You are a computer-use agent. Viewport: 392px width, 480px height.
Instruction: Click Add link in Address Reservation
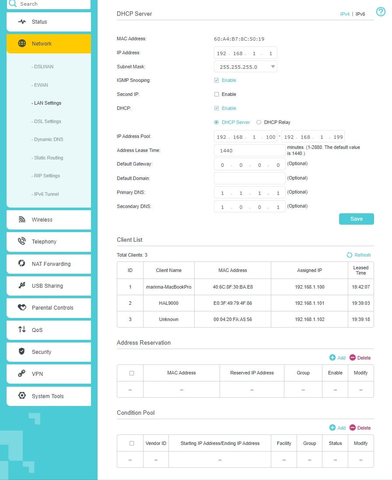pyautogui.click(x=342, y=358)
